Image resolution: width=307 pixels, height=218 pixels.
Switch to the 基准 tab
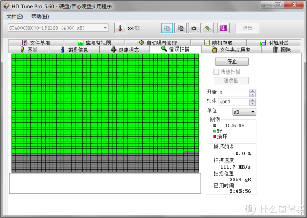click(29, 50)
